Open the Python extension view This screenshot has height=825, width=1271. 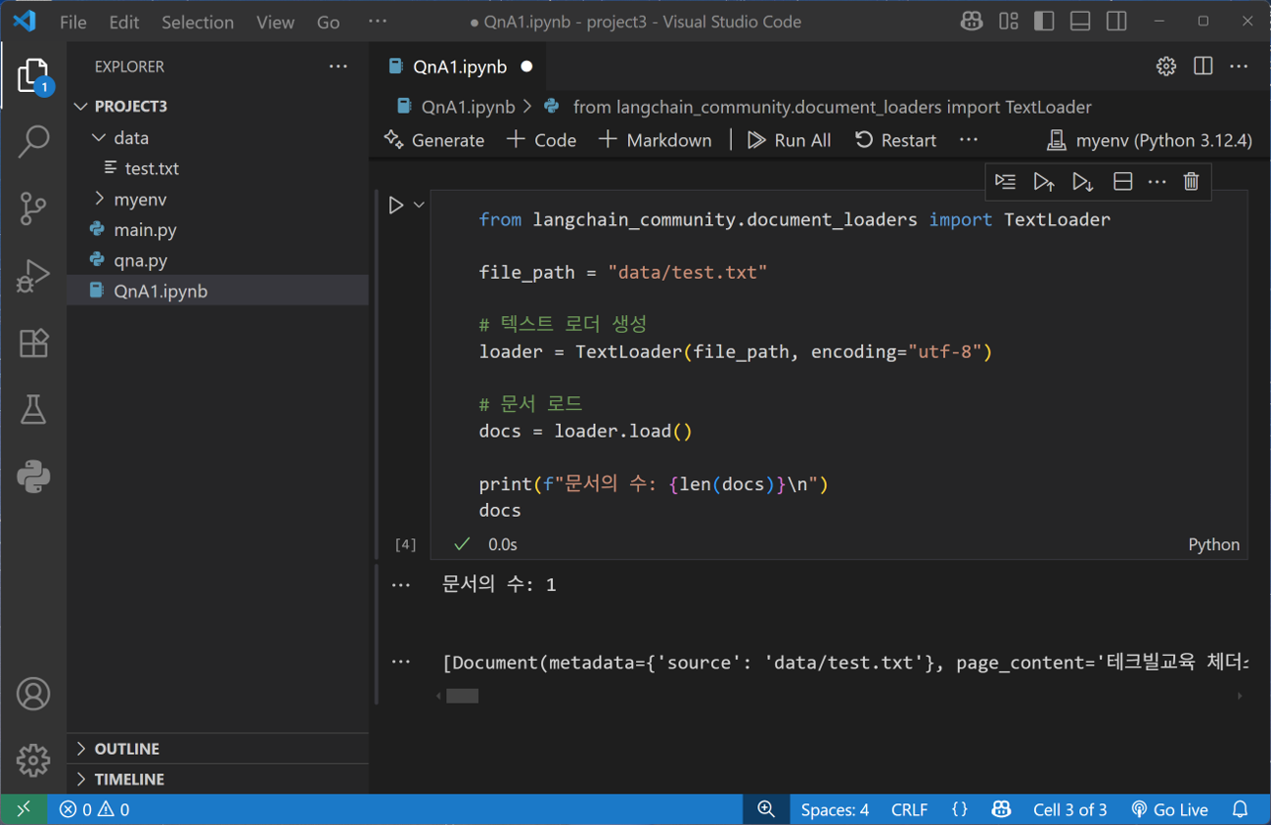pos(33,477)
